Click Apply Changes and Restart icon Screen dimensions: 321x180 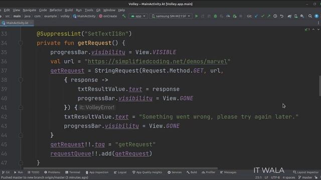[x=203, y=16]
